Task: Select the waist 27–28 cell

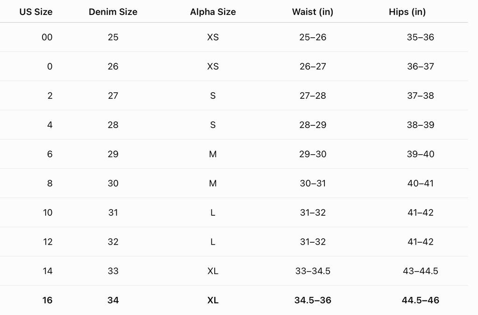Action: pyautogui.click(x=313, y=96)
